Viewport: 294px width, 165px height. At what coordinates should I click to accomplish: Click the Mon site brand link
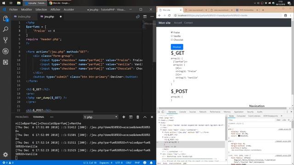164,22
